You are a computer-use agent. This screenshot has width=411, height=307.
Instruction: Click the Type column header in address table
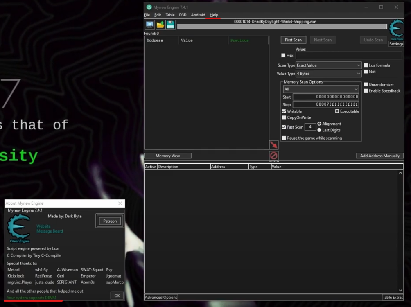tap(260, 167)
